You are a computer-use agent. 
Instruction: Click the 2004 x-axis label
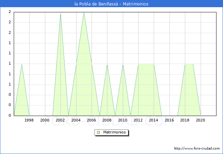76,120
